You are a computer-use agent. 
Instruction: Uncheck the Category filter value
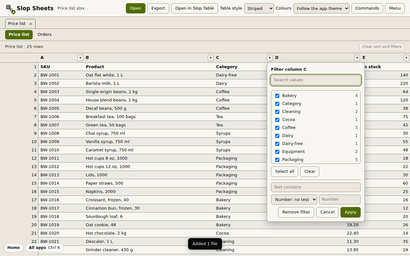point(277,104)
